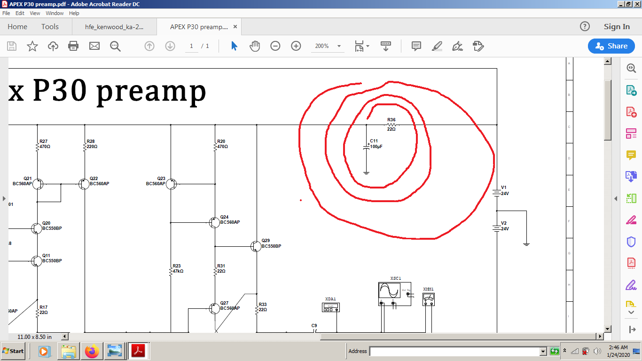This screenshot has height=361, width=642.
Task: Click vertical scrollbar up arrow
Action: (608, 61)
